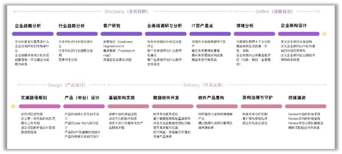Click the line 设定中台的技术规范
The image size is (342, 154).
point(123,119)
